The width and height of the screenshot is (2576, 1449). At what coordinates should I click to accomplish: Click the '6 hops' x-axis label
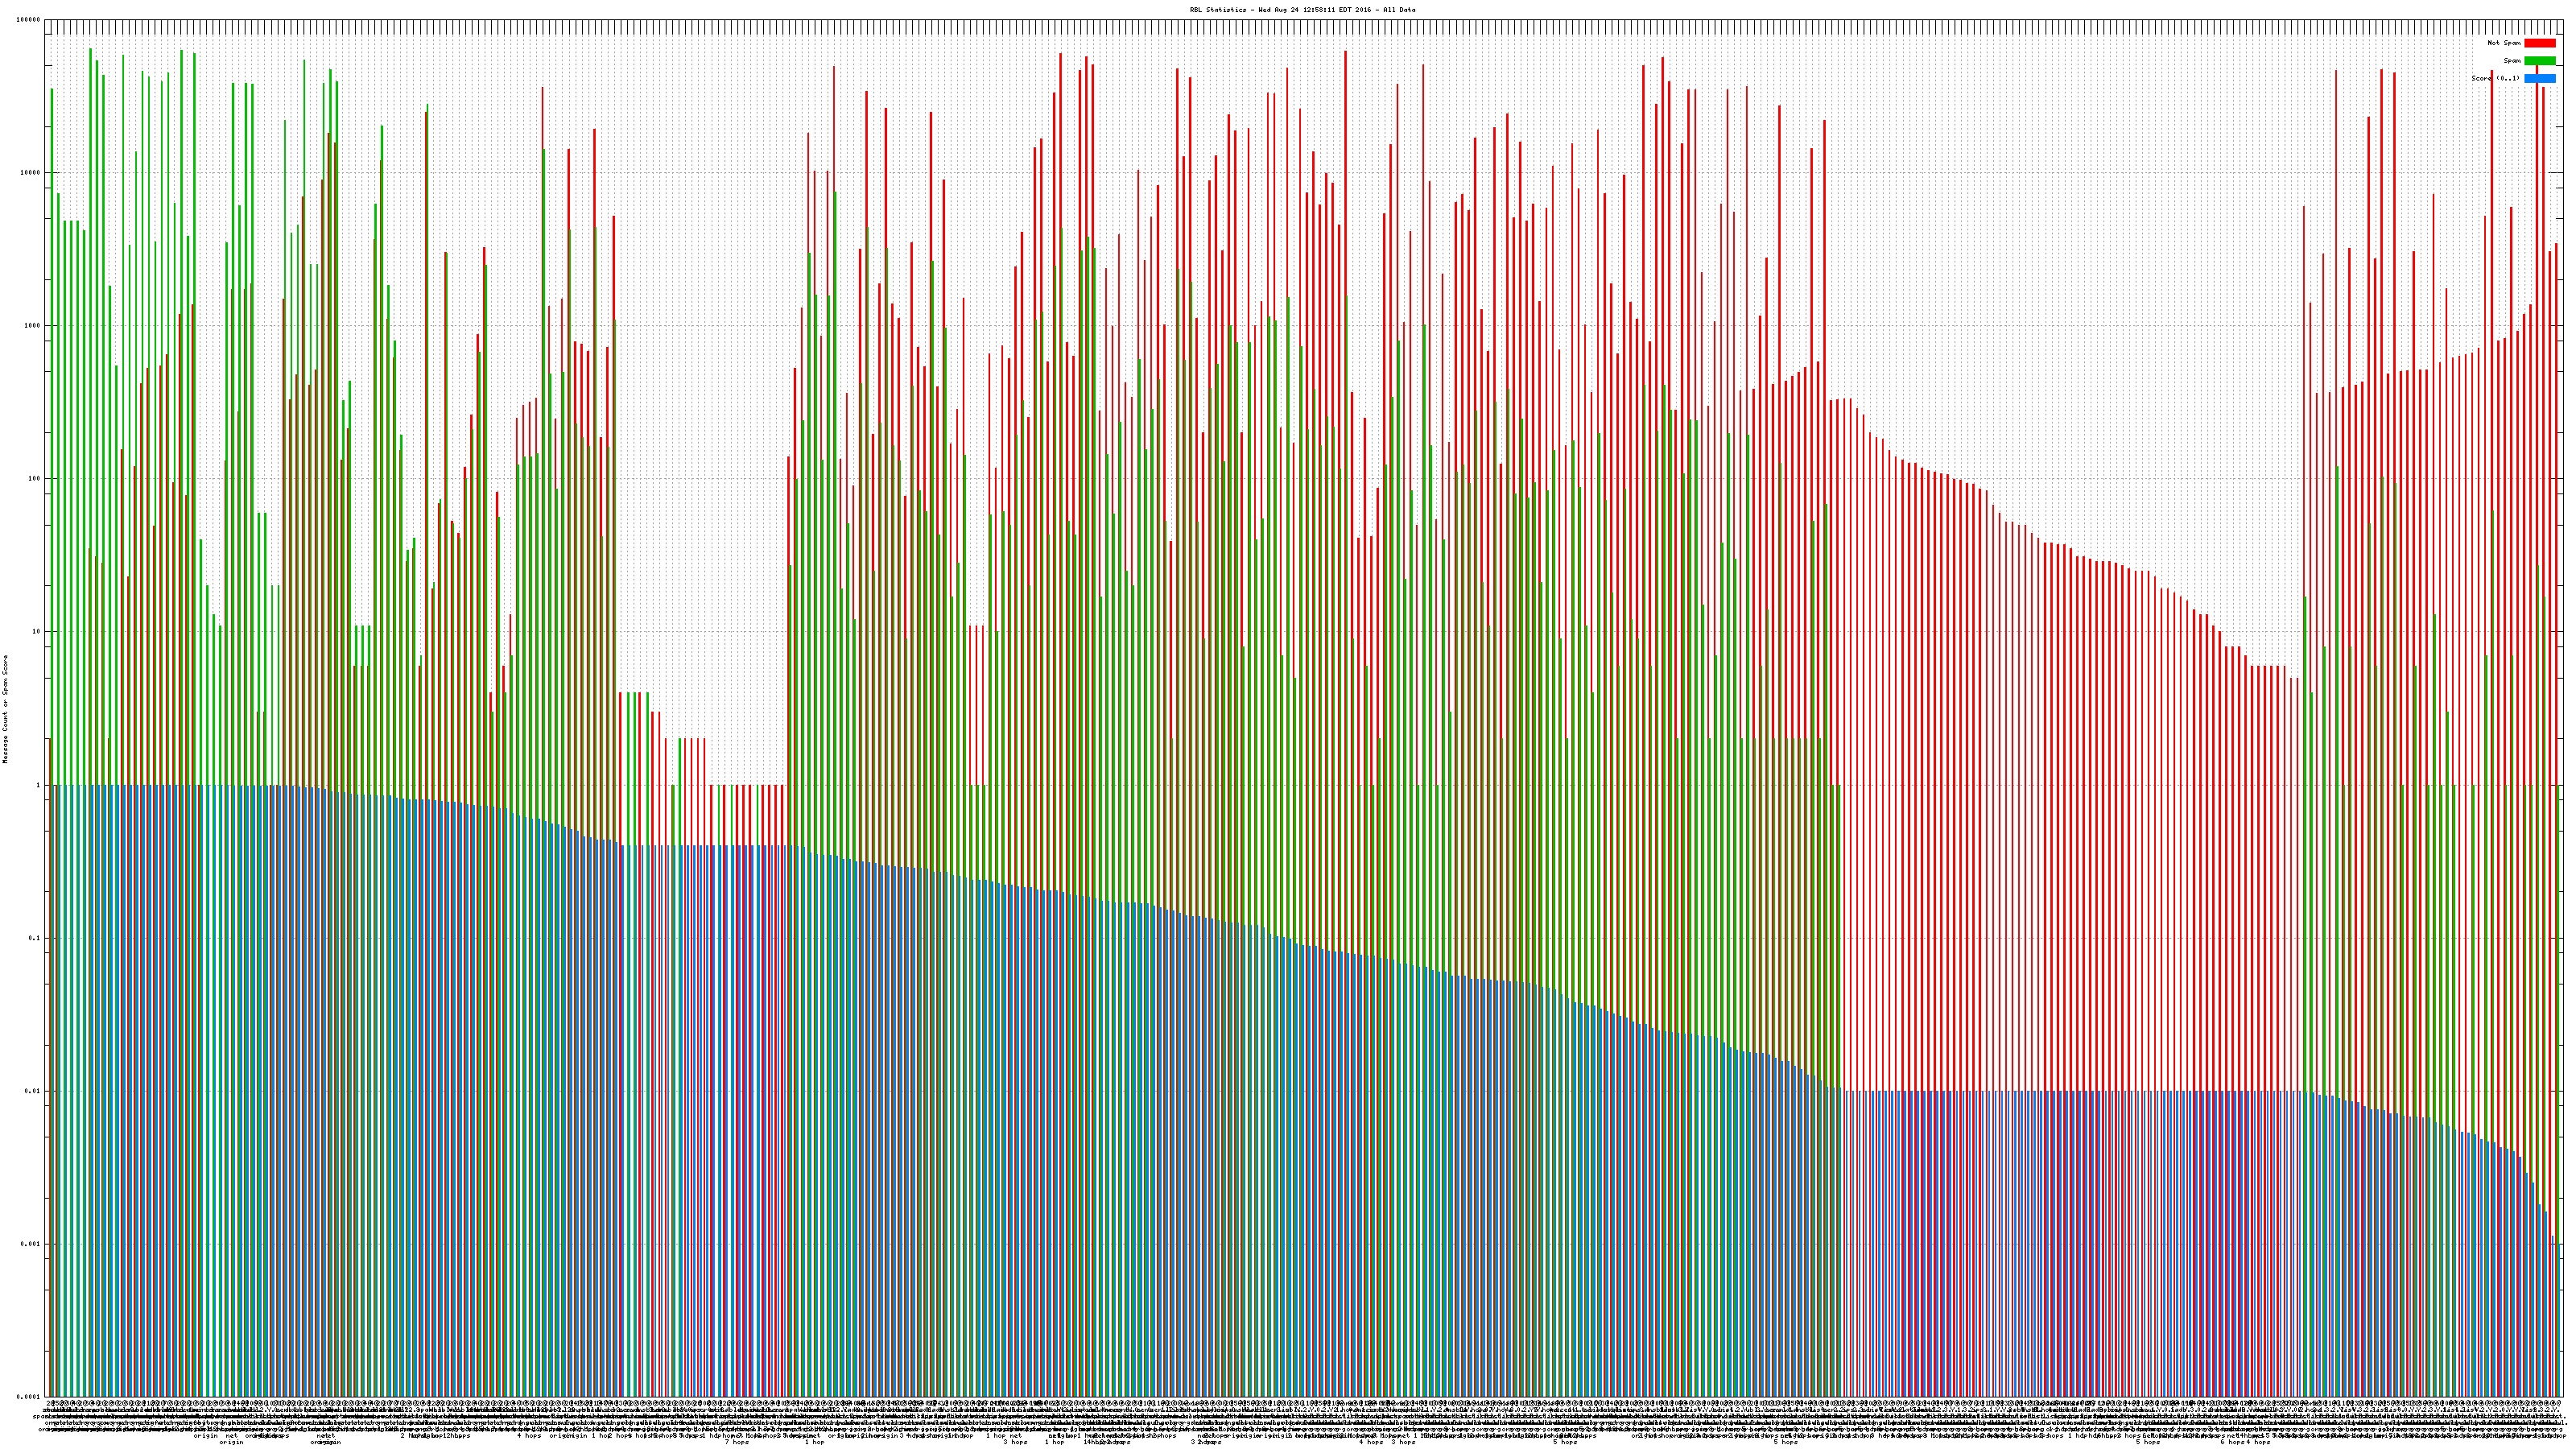tap(2232, 1442)
